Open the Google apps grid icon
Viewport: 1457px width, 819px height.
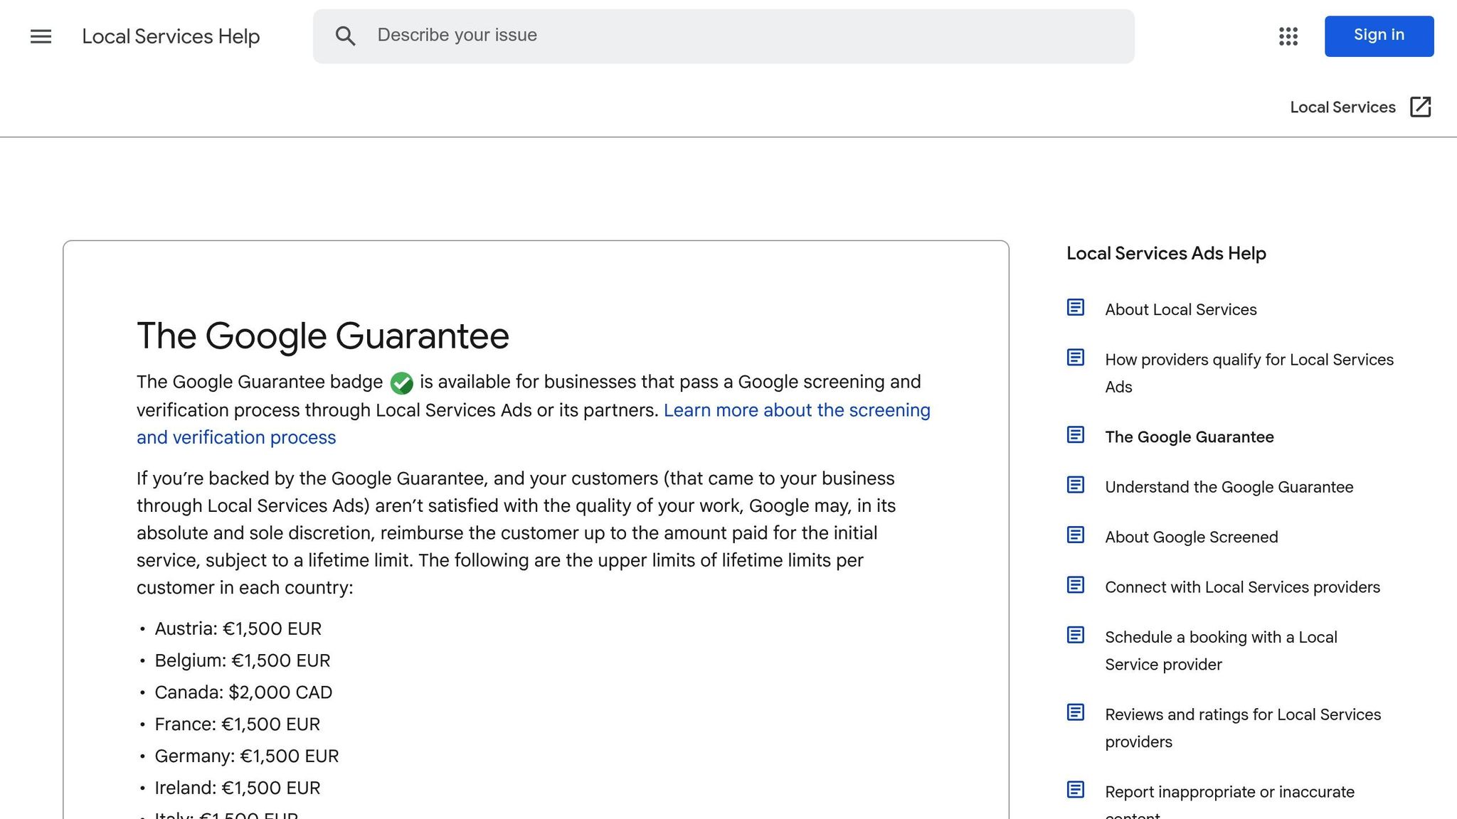pos(1288,36)
